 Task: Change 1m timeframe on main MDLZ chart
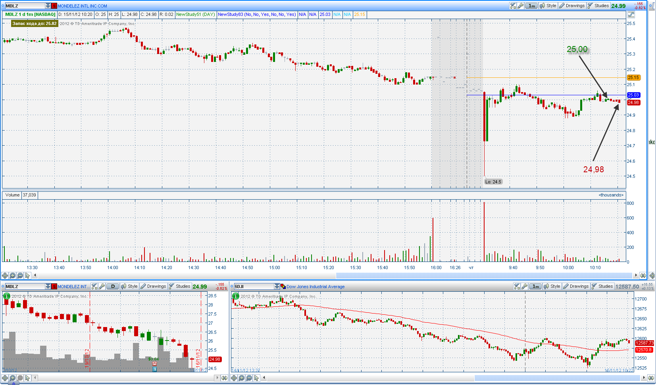(531, 6)
